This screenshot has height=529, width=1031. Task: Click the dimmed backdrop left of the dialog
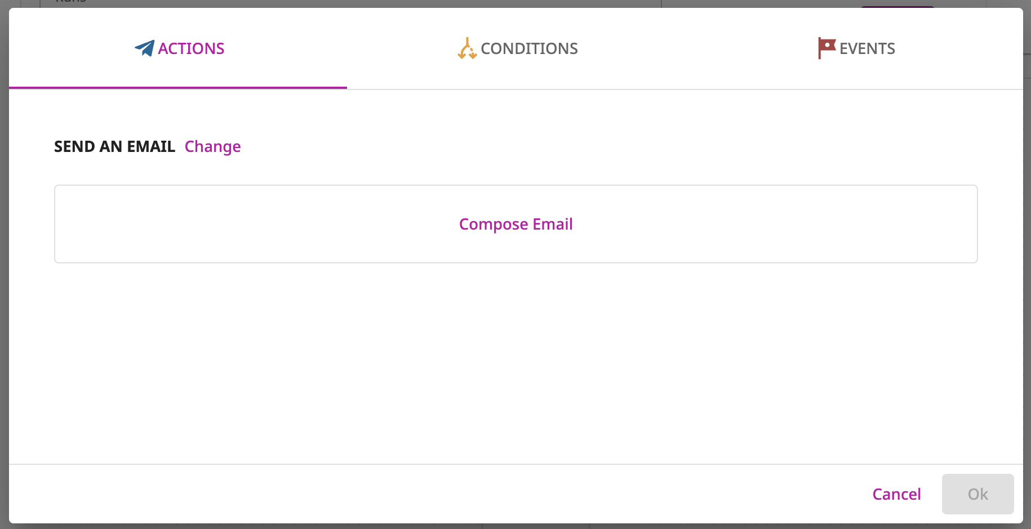coord(4,264)
